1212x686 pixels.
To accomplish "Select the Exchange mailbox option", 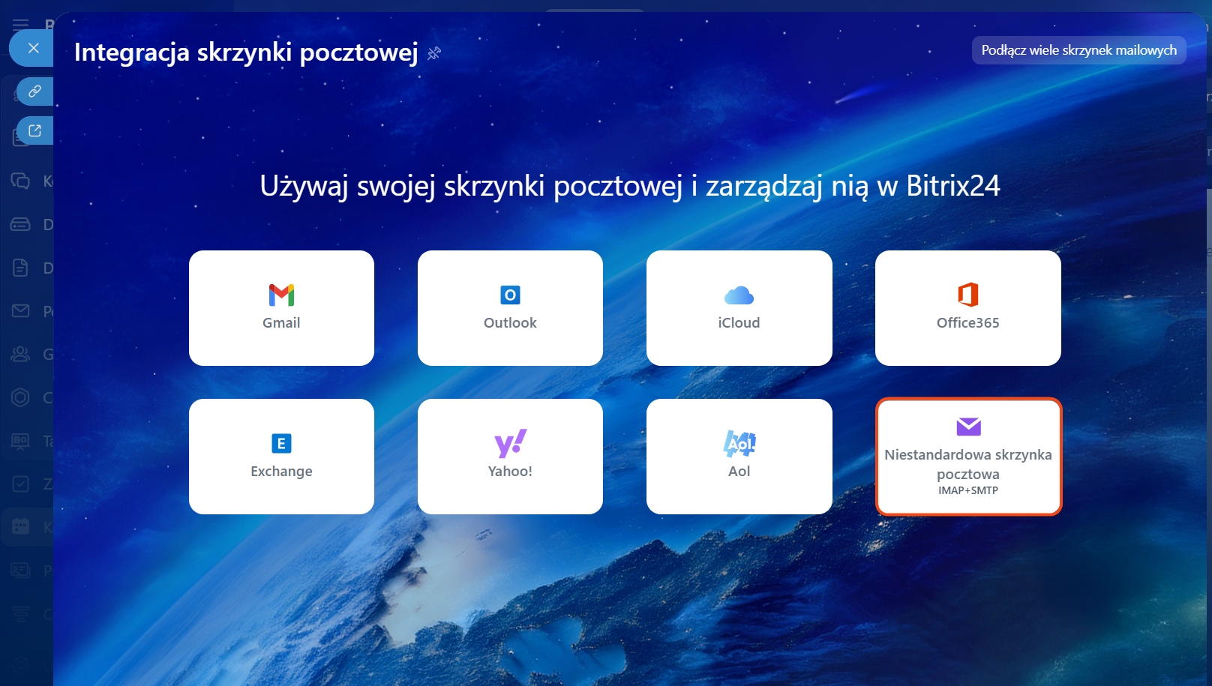I will coord(281,457).
